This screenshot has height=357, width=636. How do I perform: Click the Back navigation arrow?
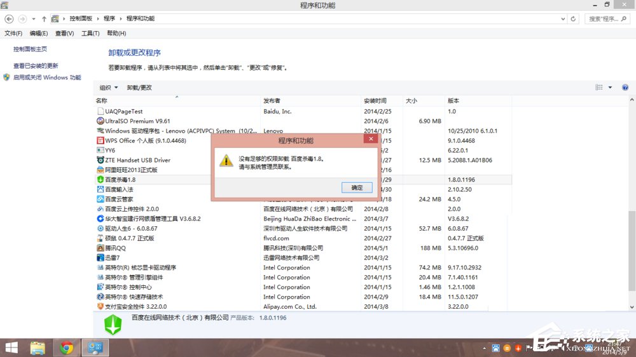pos(9,18)
